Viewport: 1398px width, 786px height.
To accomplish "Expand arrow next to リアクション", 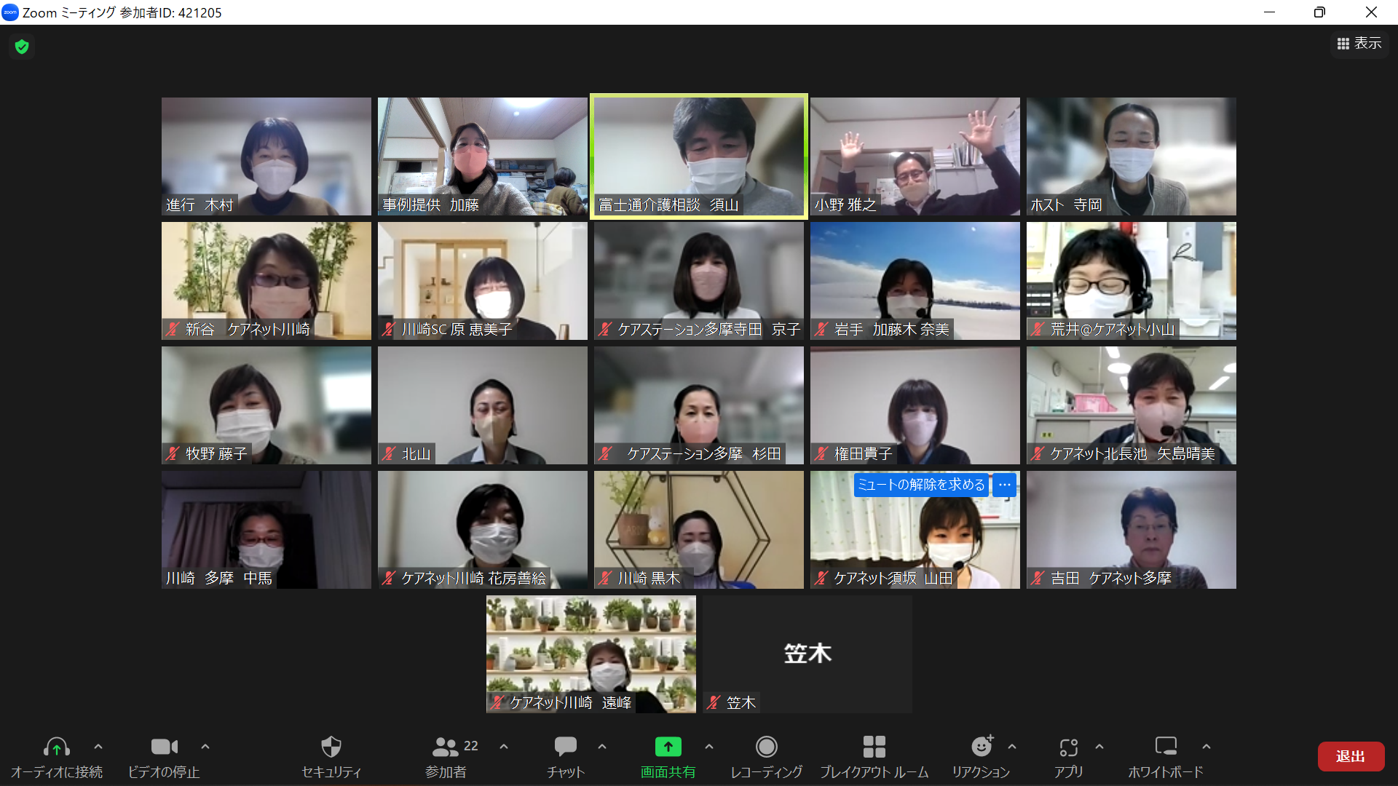I will click(x=1012, y=747).
